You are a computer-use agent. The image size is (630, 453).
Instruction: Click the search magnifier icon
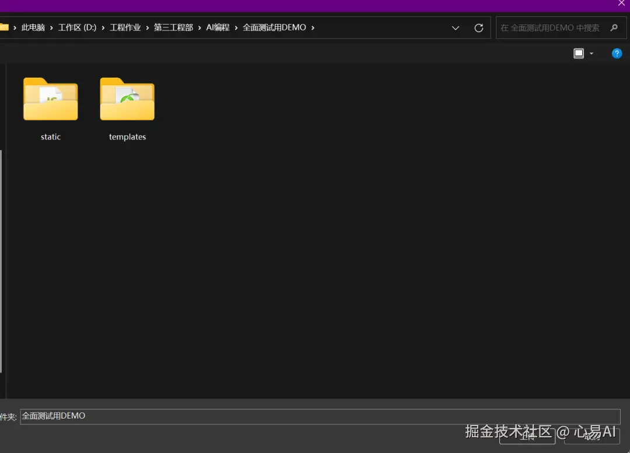pyautogui.click(x=614, y=28)
